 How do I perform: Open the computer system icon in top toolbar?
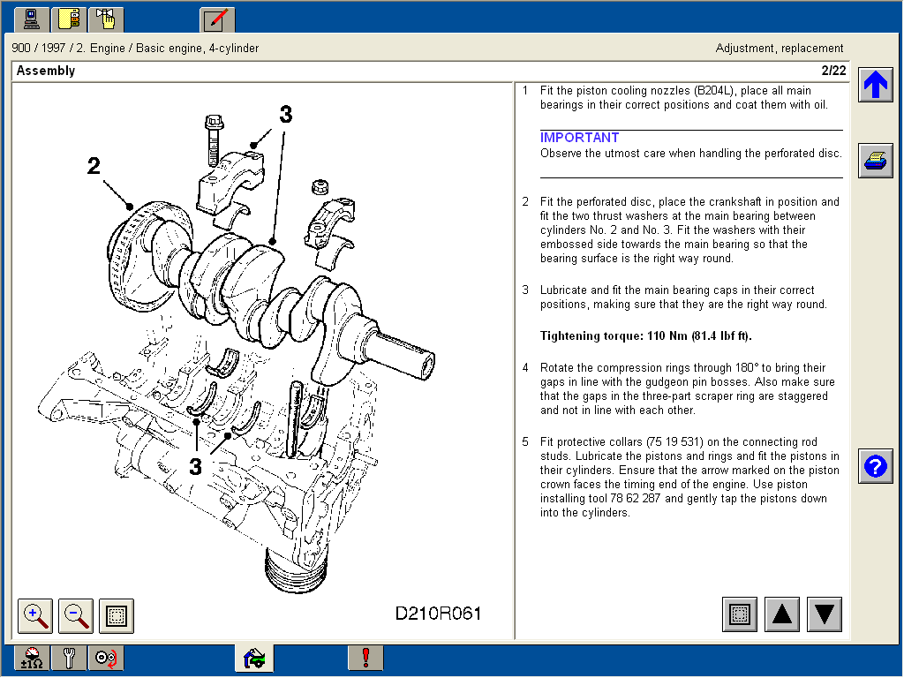point(31,19)
